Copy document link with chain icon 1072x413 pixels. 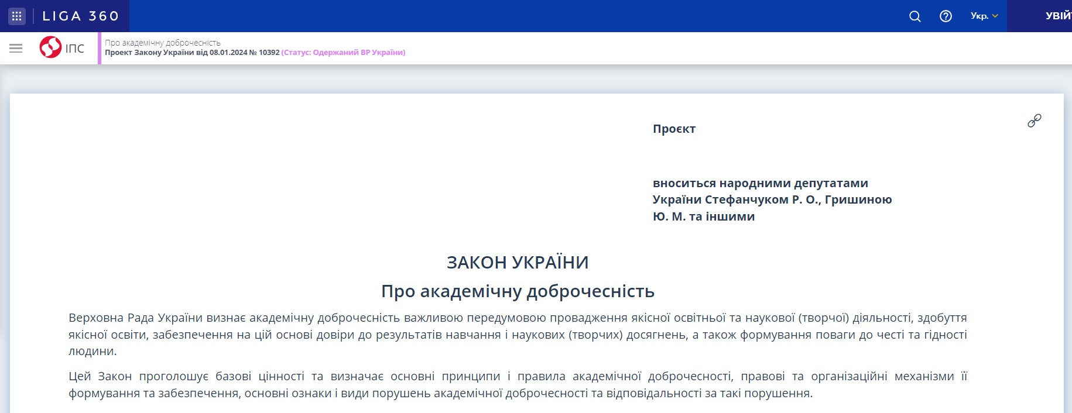pos(1035,121)
